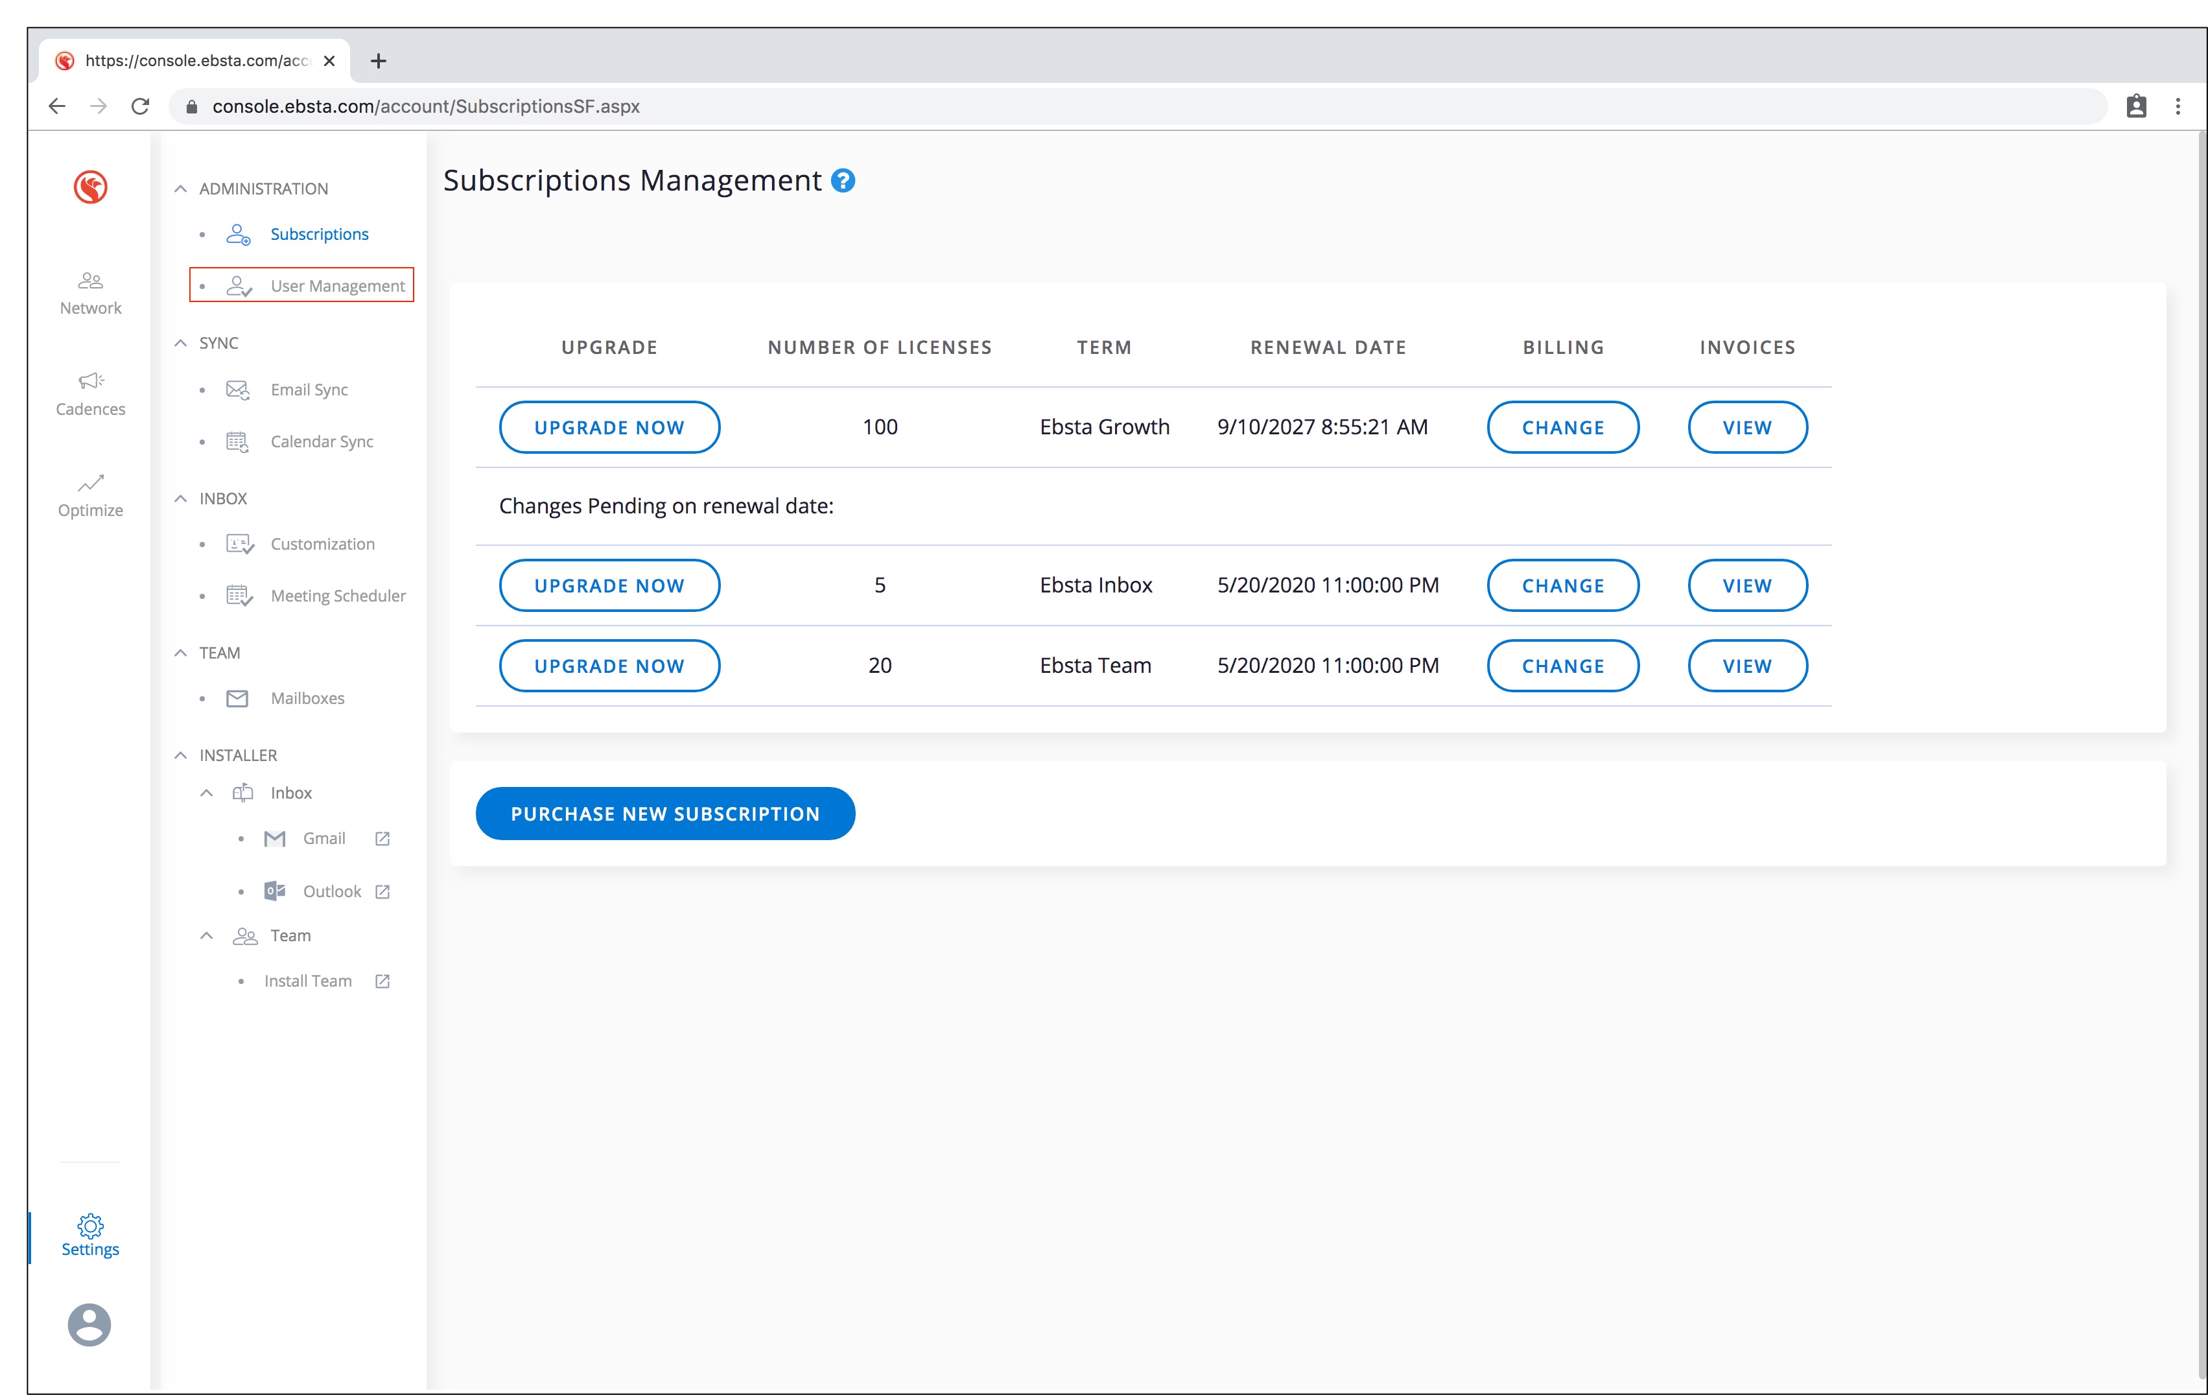
Task: Open Email Sync menu item
Action: pos(309,390)
